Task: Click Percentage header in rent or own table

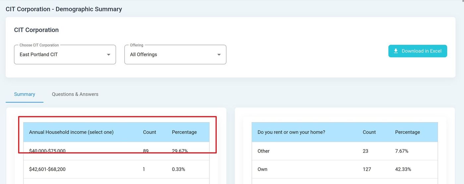Action: tap(407, 132)
